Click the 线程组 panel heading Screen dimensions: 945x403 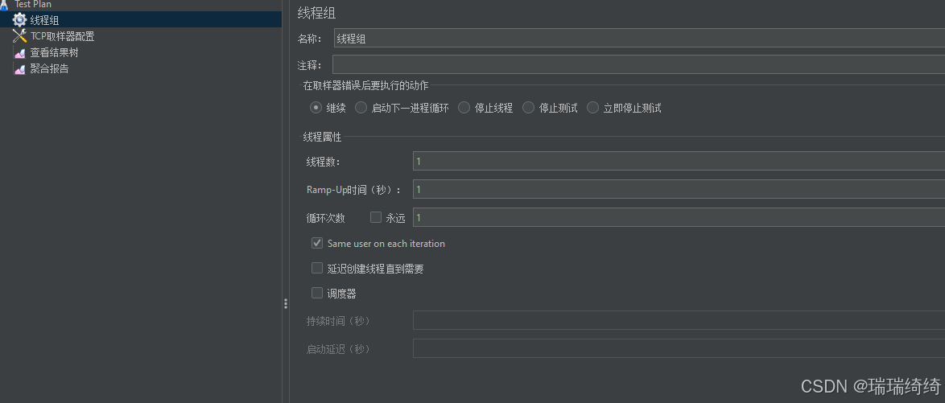pos(316,13)
